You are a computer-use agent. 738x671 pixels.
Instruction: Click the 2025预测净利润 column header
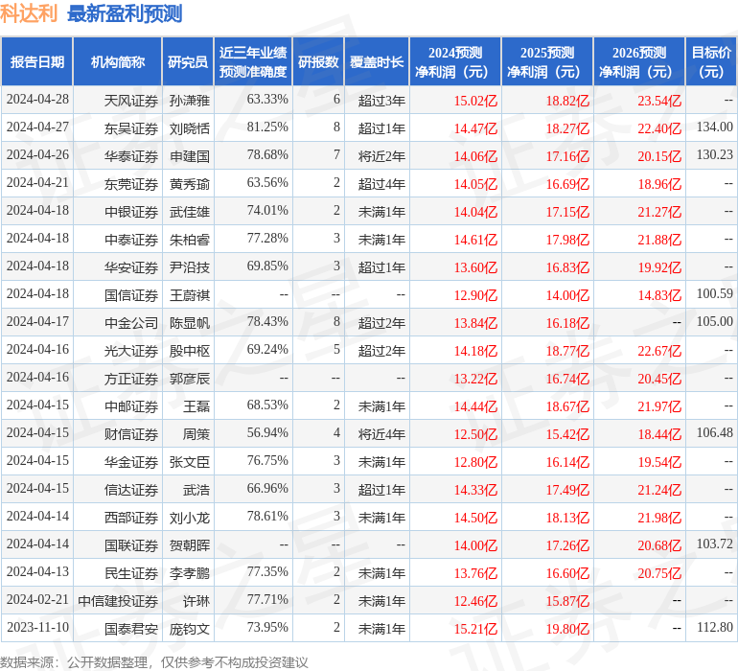tap(547, 61)
